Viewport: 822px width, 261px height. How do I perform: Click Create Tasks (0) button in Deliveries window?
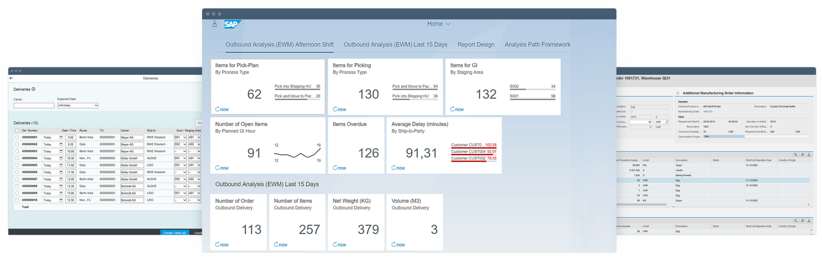point(175,232)
